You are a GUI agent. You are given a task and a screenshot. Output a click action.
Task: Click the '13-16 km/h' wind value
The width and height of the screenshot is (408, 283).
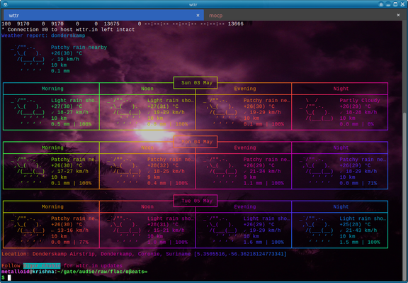73,231
